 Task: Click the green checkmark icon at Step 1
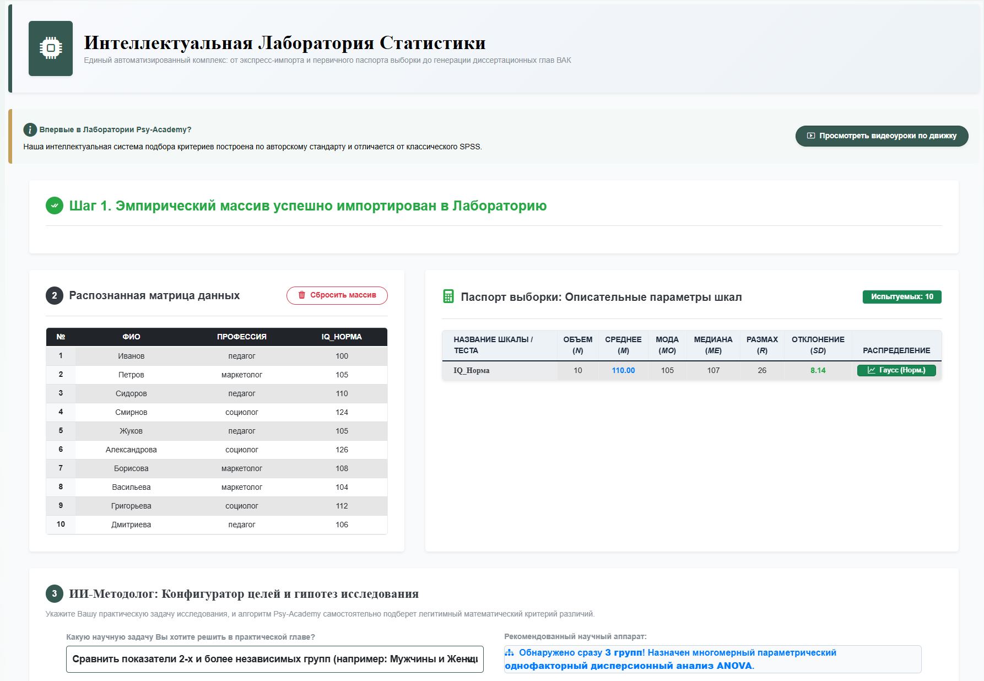coord(55,206)
